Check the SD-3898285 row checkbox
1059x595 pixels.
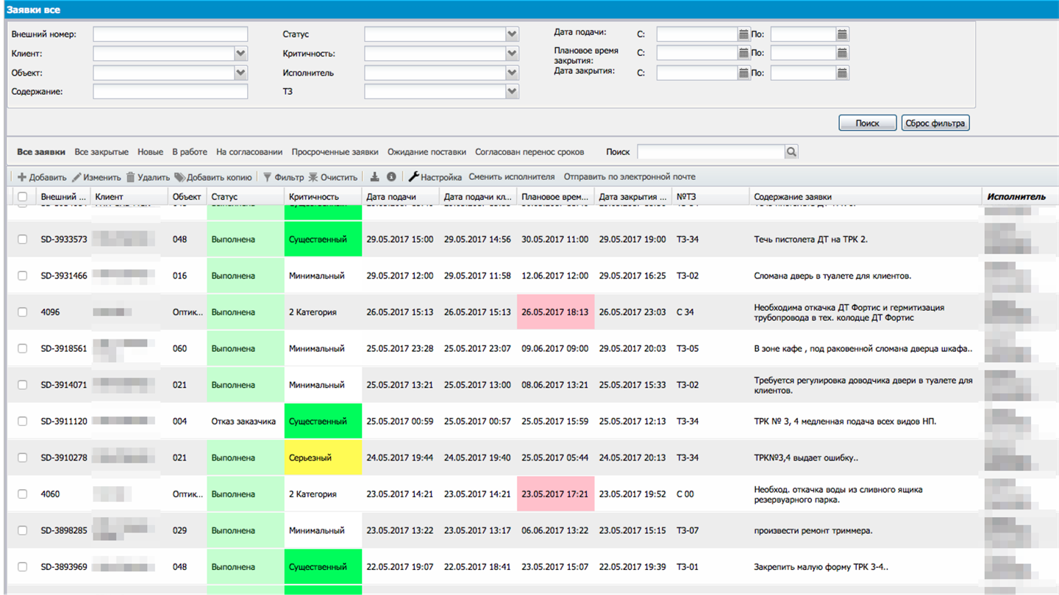[x=22, y=530]
